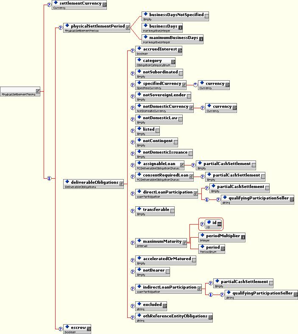Select the transferable element name
298x334 pixels.
[x=156, y=209]
